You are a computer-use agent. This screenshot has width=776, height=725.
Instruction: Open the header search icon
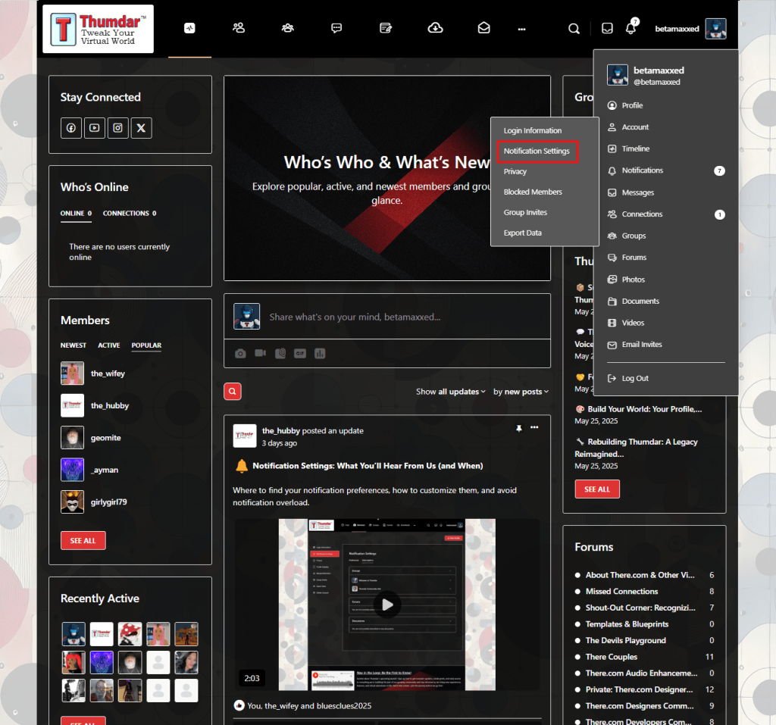click(x=574, y=29)
